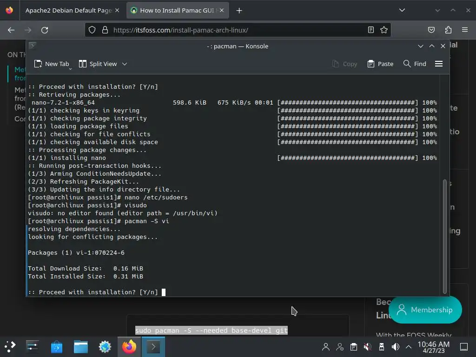The height and width of the screenshot is (357, 476).
Task: Open the shield tracking protection icon
Action: [x=92, y=30]
